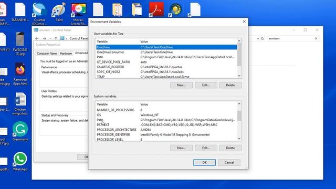Confirm Environment Variables dialog with OK
Screen dimensions: 336x189
click(x=204, y=162)
